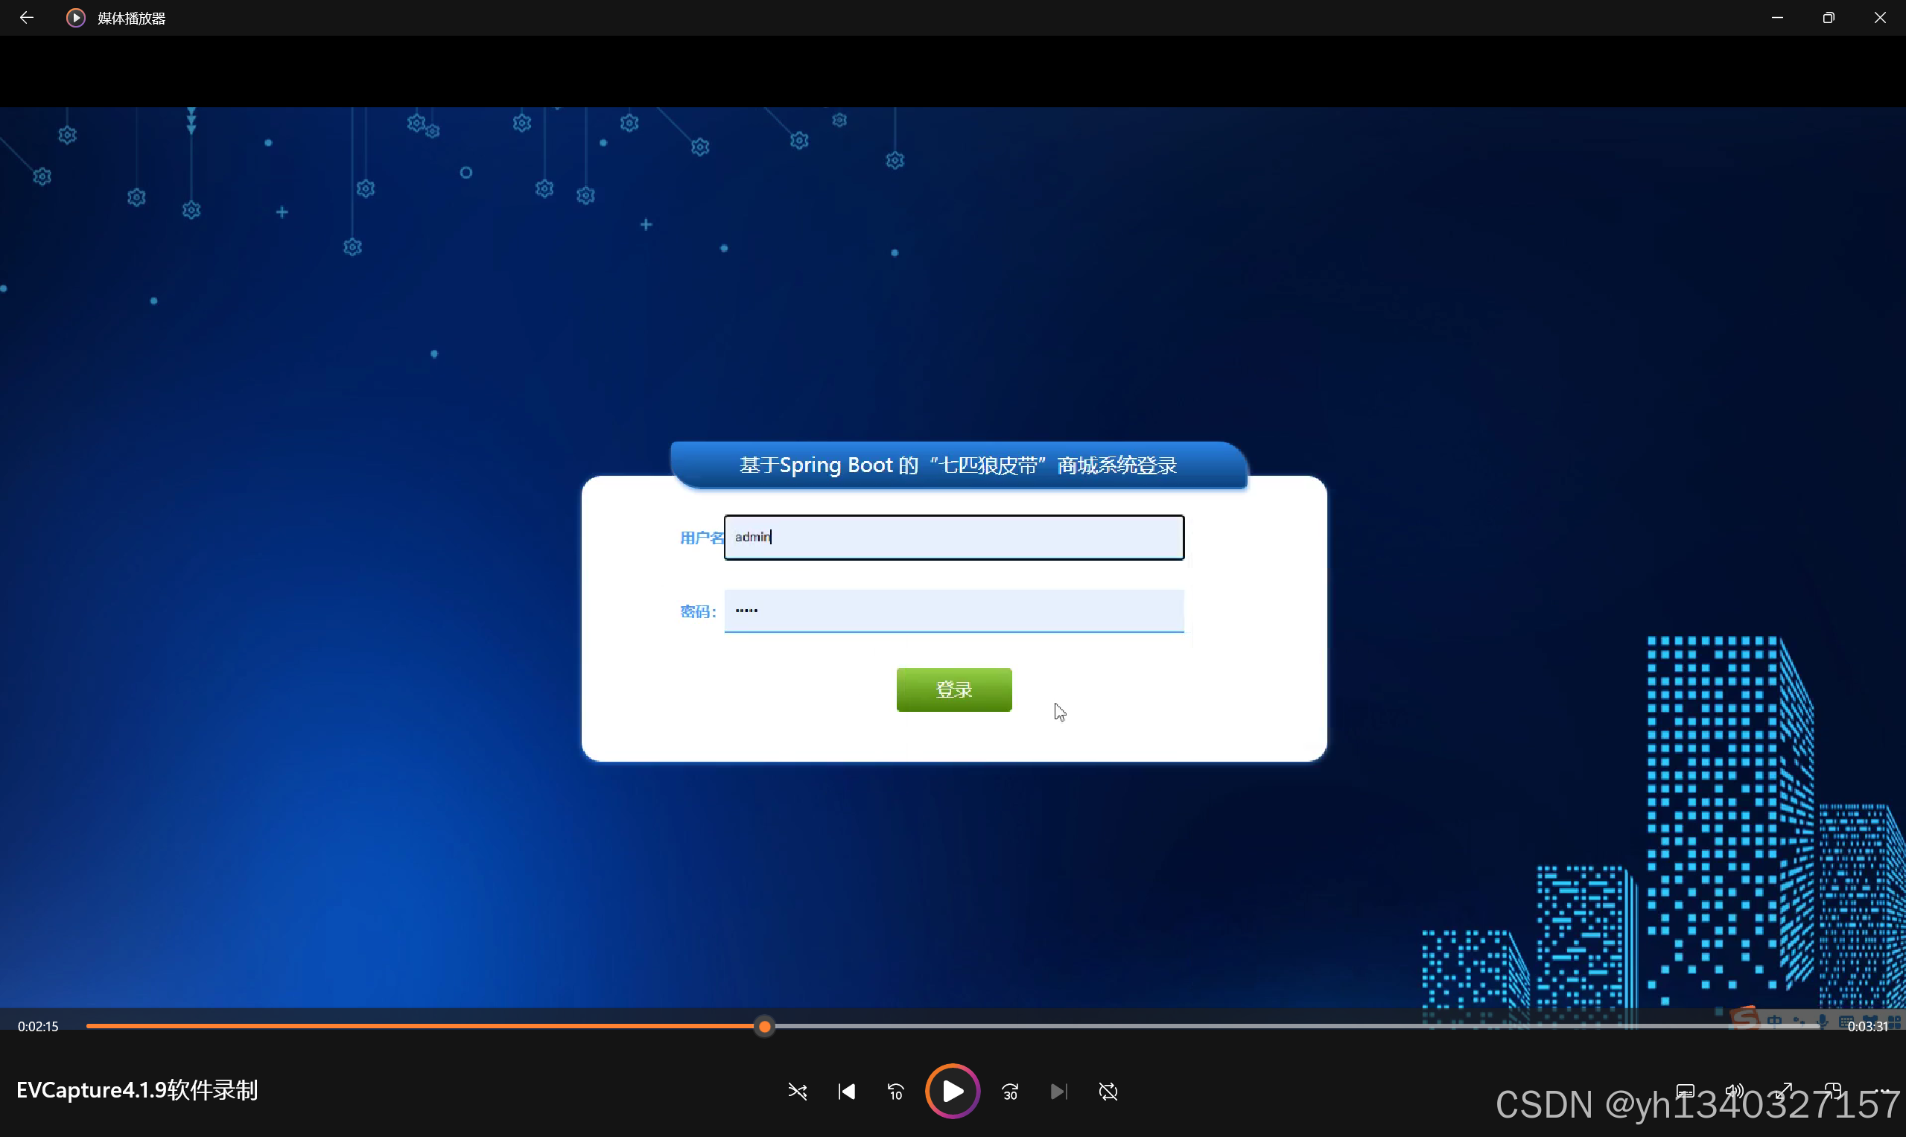Open subtitles and captions menu
Screen dimensions: 1906x1137
(x=1686, y=1091)
